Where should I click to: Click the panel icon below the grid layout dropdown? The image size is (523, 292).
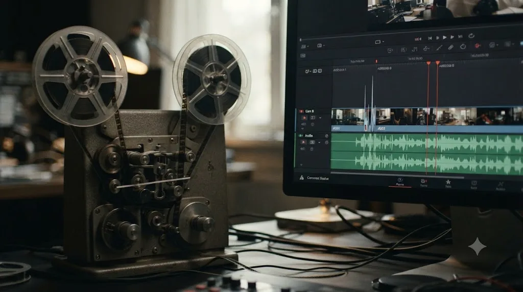[303, 56]
